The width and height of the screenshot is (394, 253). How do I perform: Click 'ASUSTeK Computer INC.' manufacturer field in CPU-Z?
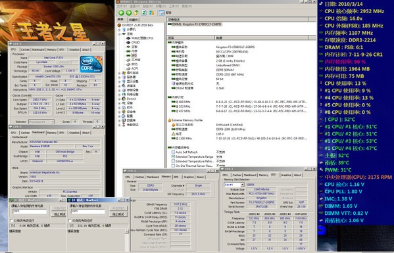(x=64, y=142)
